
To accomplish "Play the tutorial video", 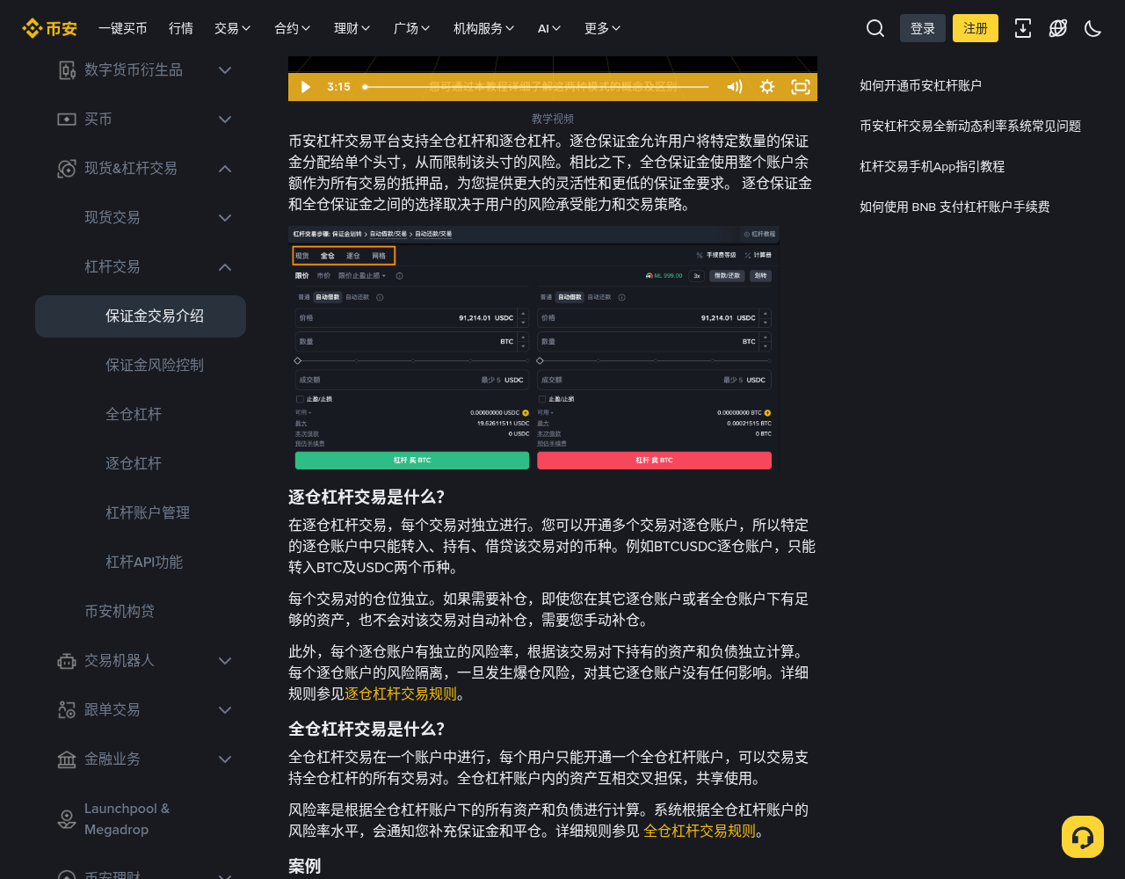I will pyautogui.click(x=306, y=87).
